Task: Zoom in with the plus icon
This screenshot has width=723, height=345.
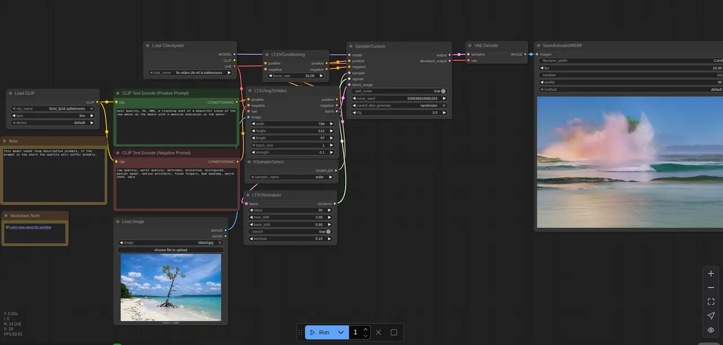Action: point(711,273)
